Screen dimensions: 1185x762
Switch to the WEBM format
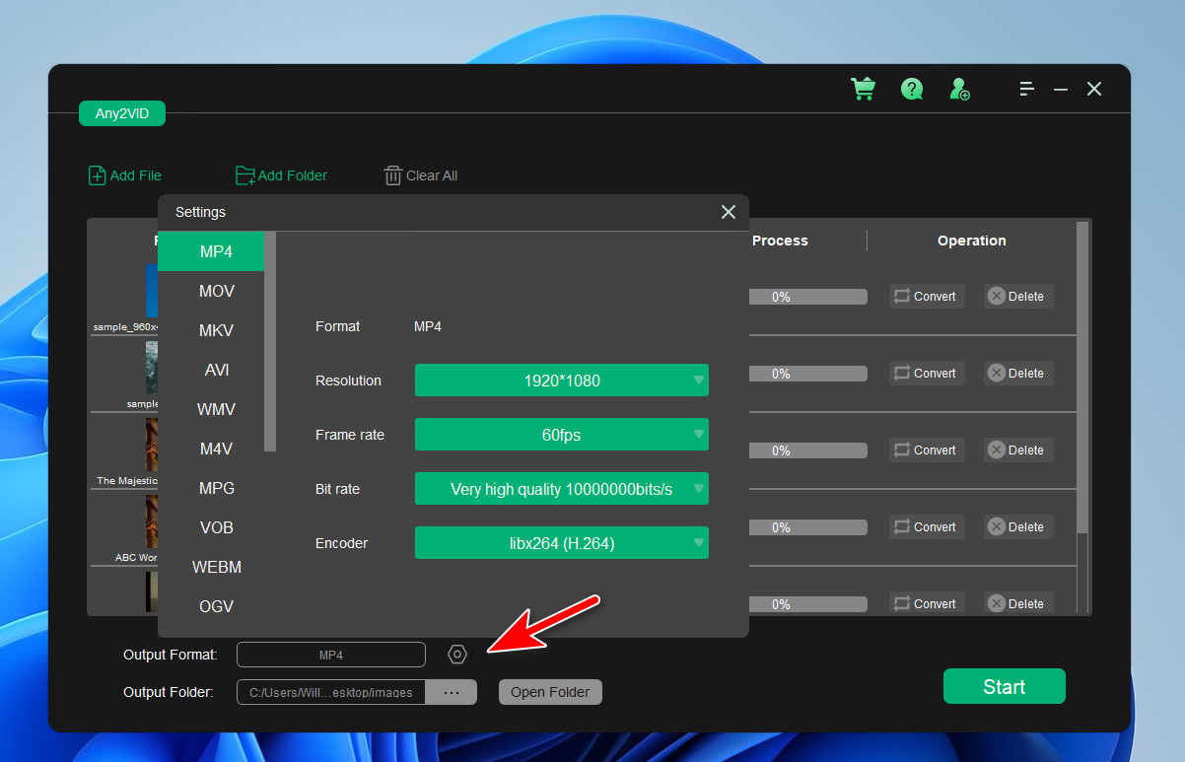[216, 567]
